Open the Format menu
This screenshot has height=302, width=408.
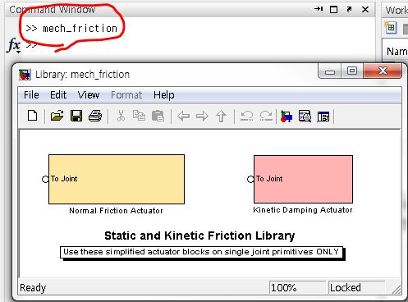click(x=126, y=95)
